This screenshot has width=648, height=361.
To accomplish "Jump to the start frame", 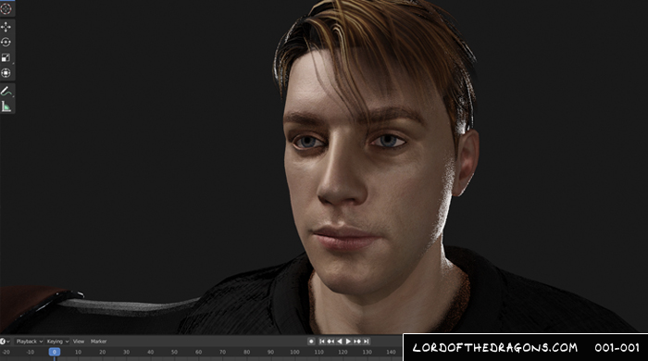I will [x=322, y=342].
